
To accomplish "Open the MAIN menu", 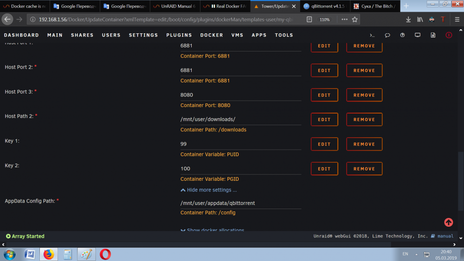I will click(x=55, y=35).
